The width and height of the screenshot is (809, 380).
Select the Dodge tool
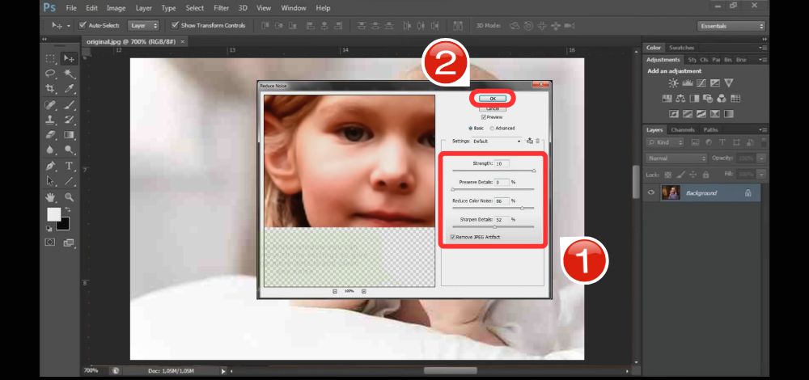(69, 150)
